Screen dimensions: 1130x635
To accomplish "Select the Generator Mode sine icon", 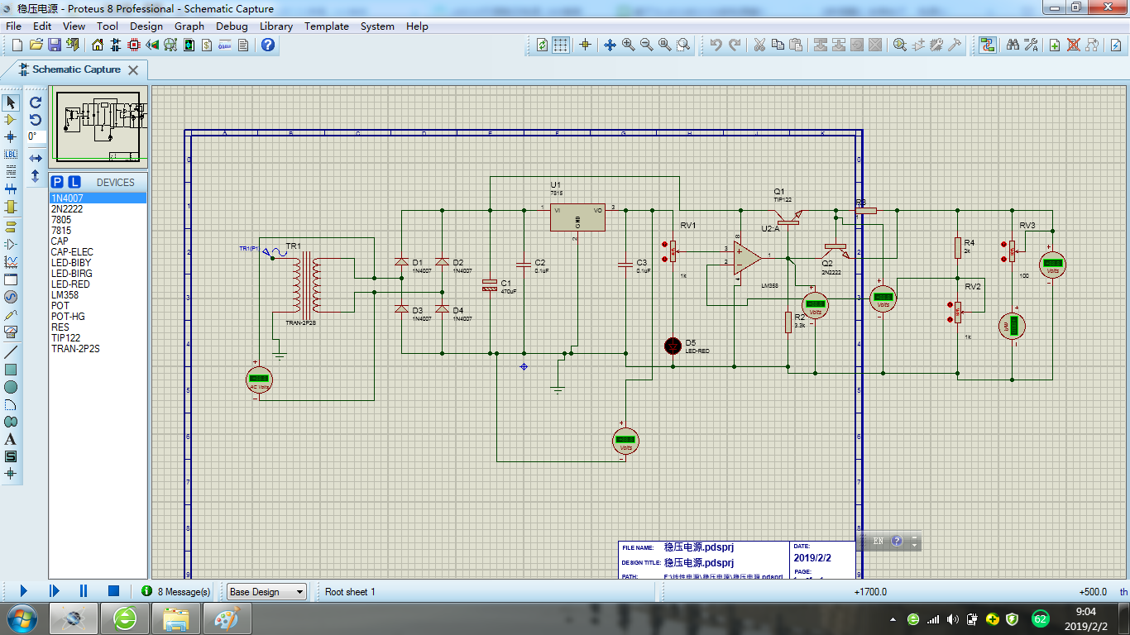I will tap(11, 297).
